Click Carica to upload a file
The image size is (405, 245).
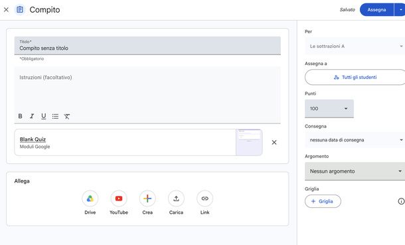coord(176,199)
